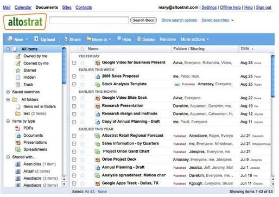Viewport: 279px width, 197px height.
Task: Click the Starred green star icon in sidebar
Action: [18, 71]
